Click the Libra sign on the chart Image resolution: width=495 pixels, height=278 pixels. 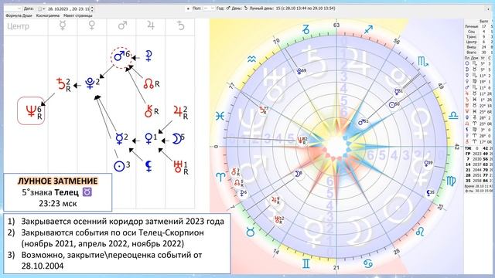[453, 115]
